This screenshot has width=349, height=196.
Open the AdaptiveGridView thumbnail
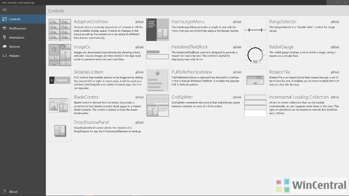60,30
